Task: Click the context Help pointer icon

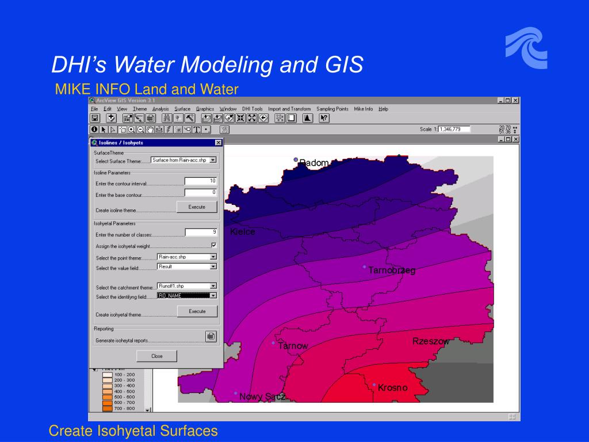Action: 324,118
